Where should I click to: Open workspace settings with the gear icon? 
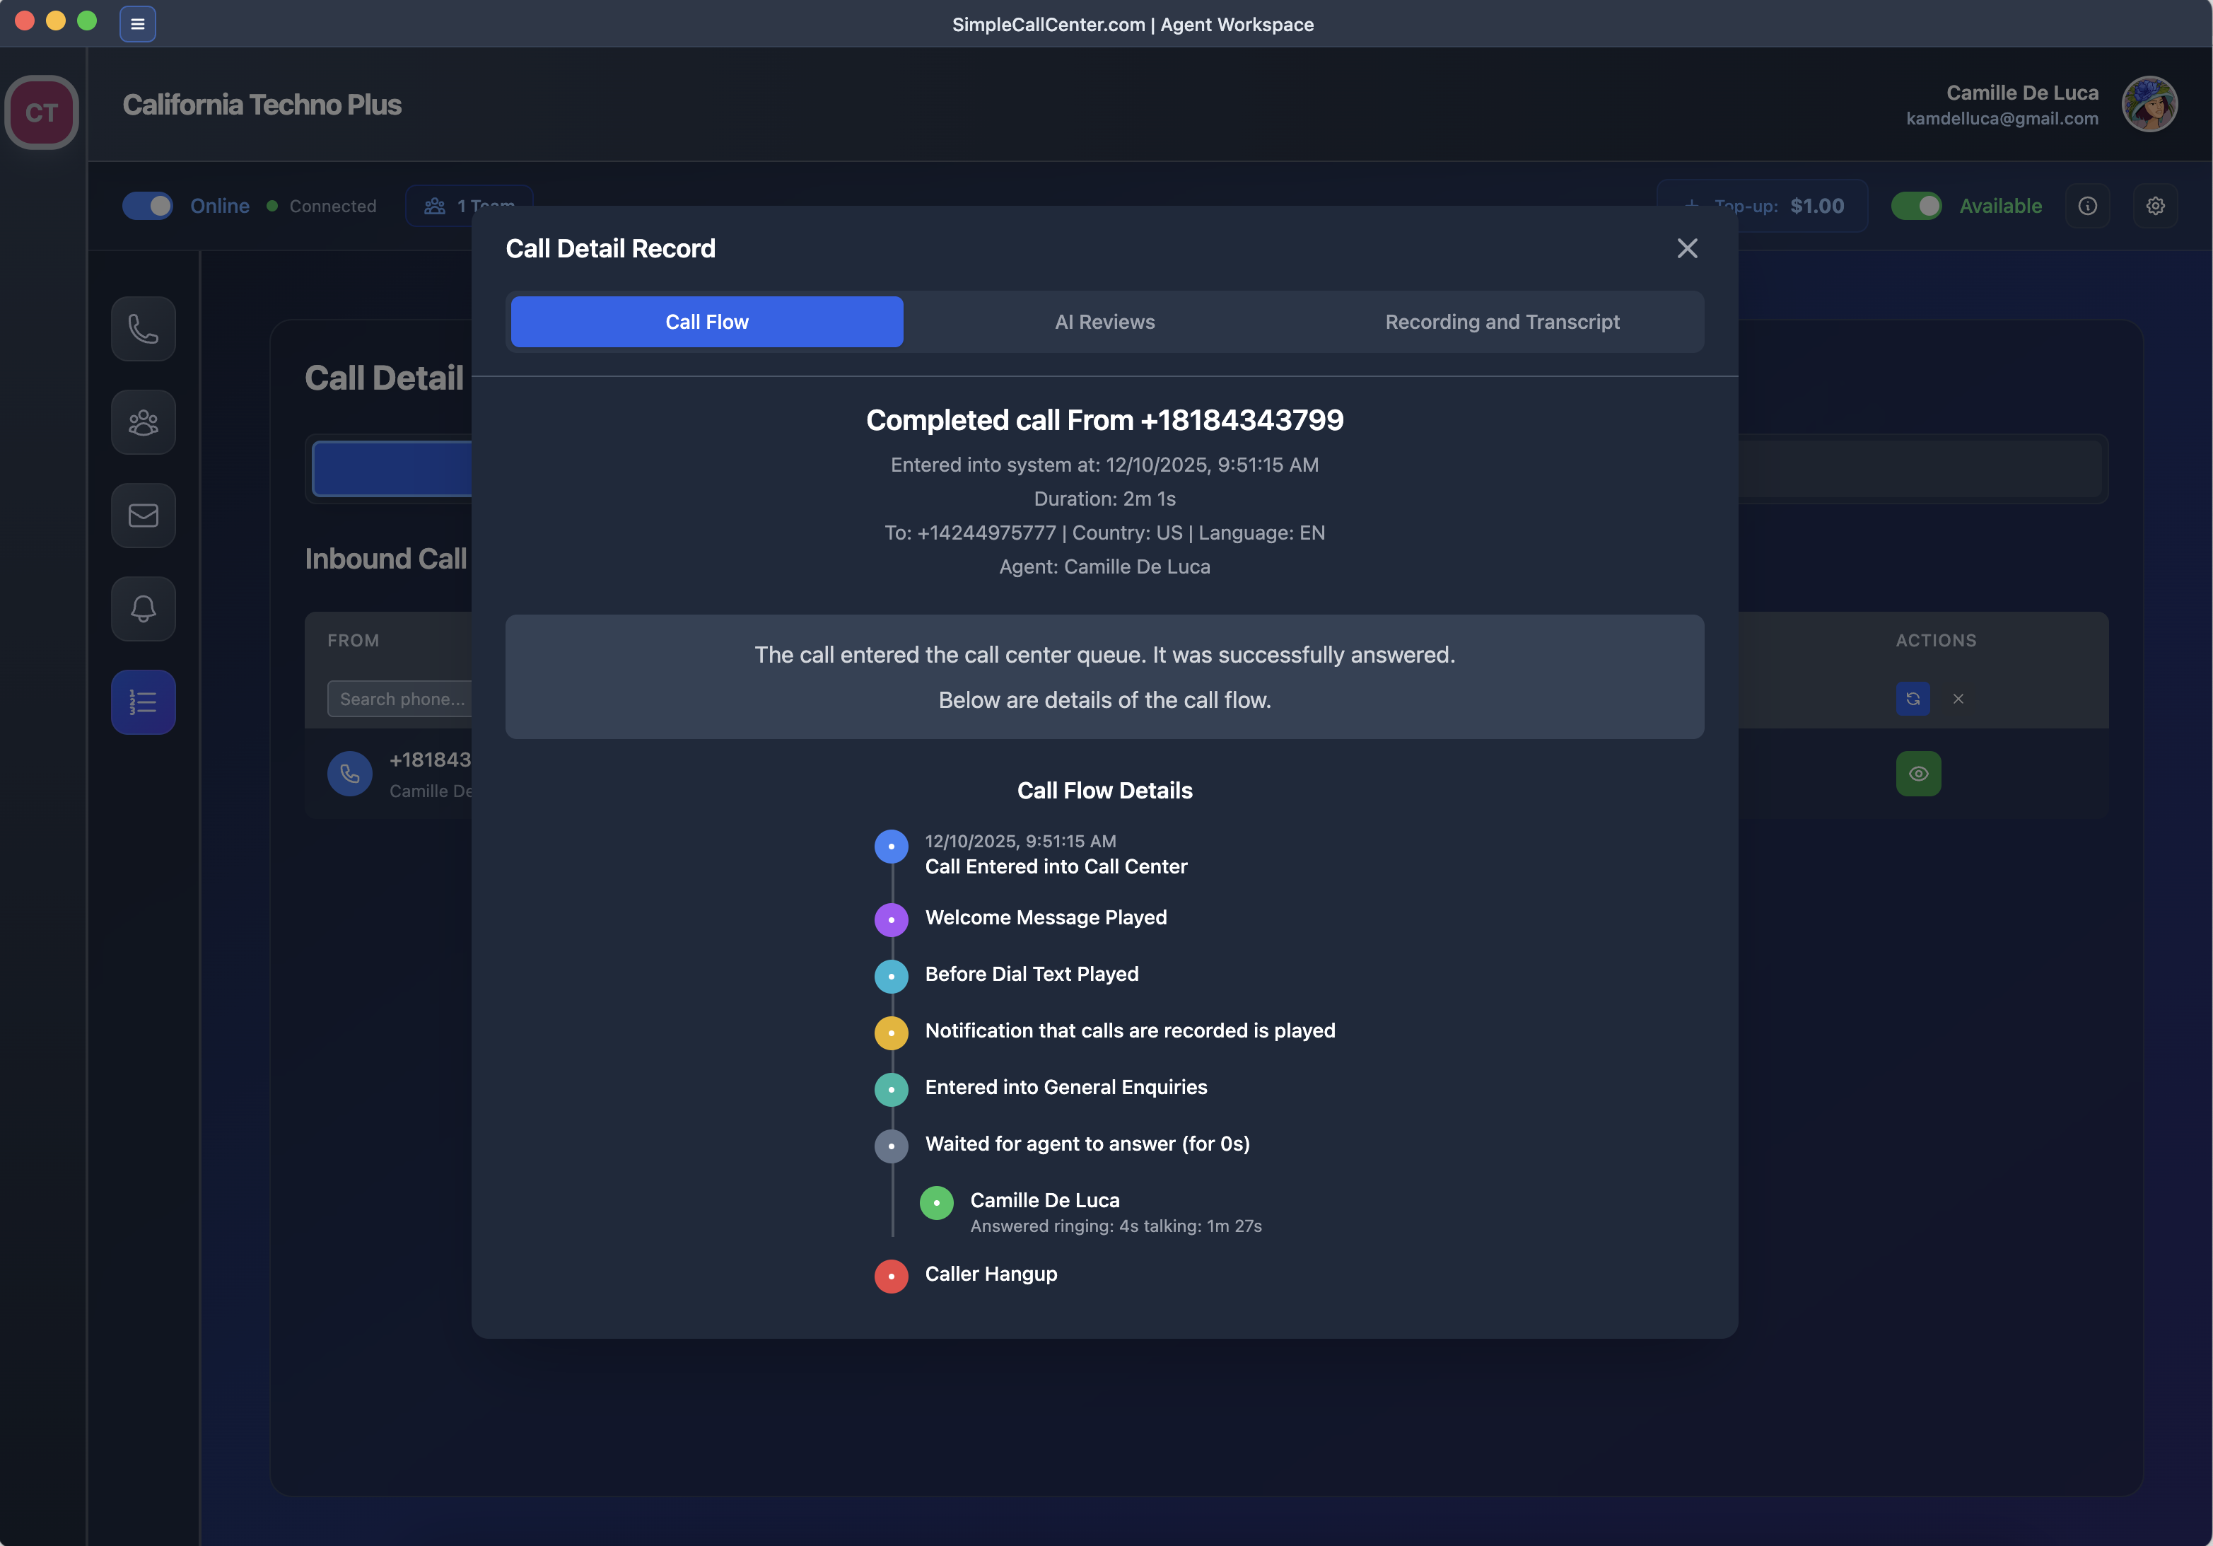(2155, 205)
